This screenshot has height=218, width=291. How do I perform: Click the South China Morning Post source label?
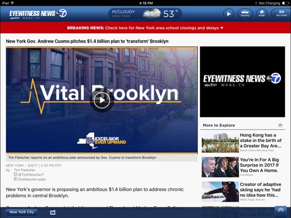click(257, 151)
